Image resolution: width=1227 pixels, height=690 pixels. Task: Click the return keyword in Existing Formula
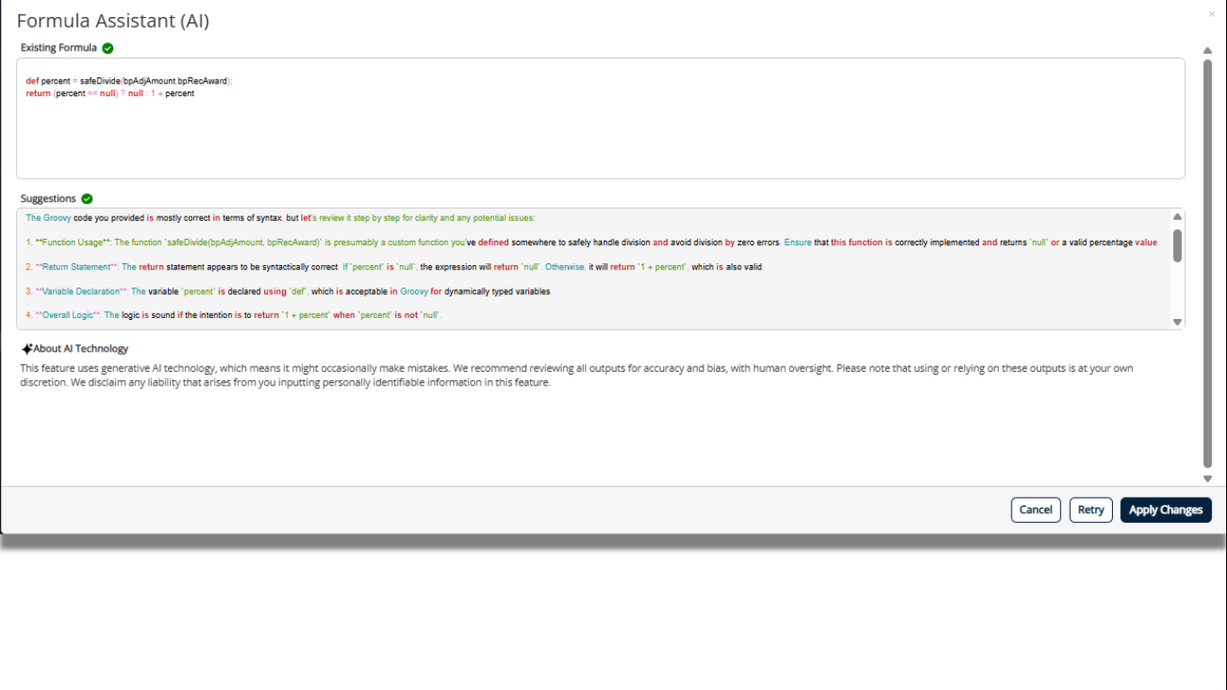click(x=38, y=93)
